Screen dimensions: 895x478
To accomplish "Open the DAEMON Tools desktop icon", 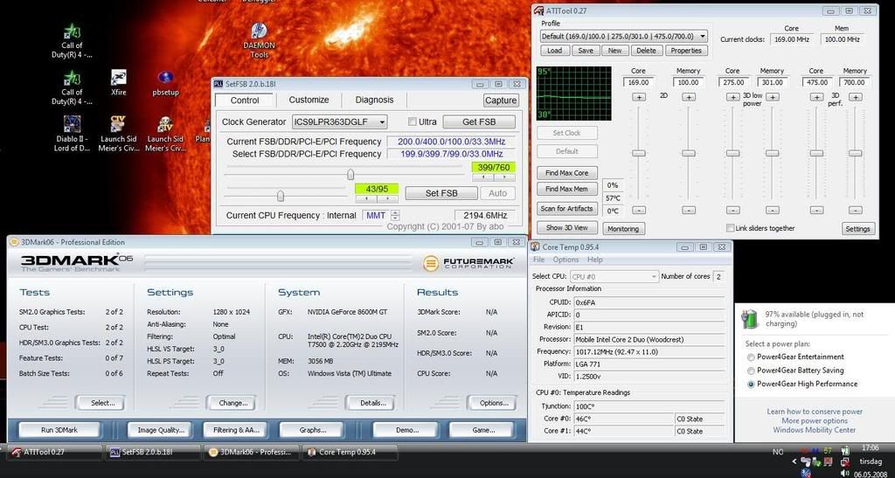I will [x=259, y=41].
